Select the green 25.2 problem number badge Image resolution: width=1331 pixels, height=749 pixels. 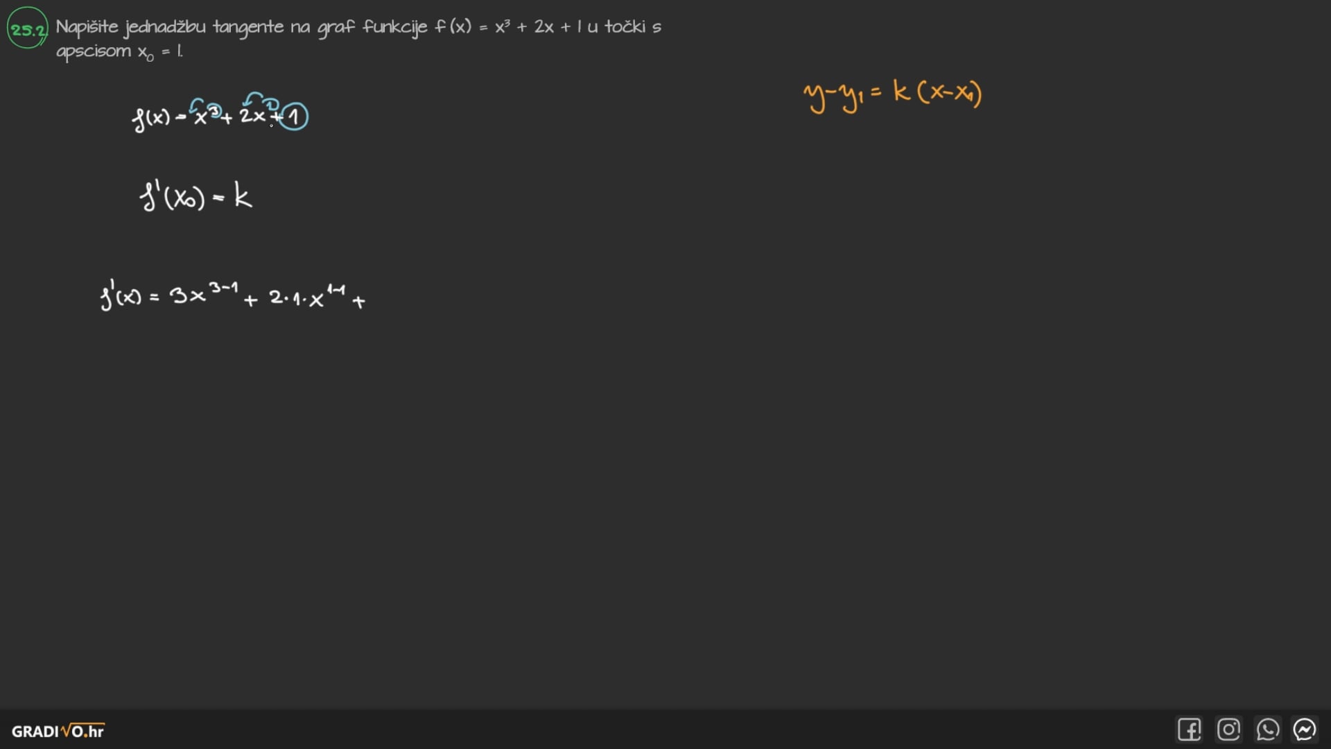tap(28, 29)
